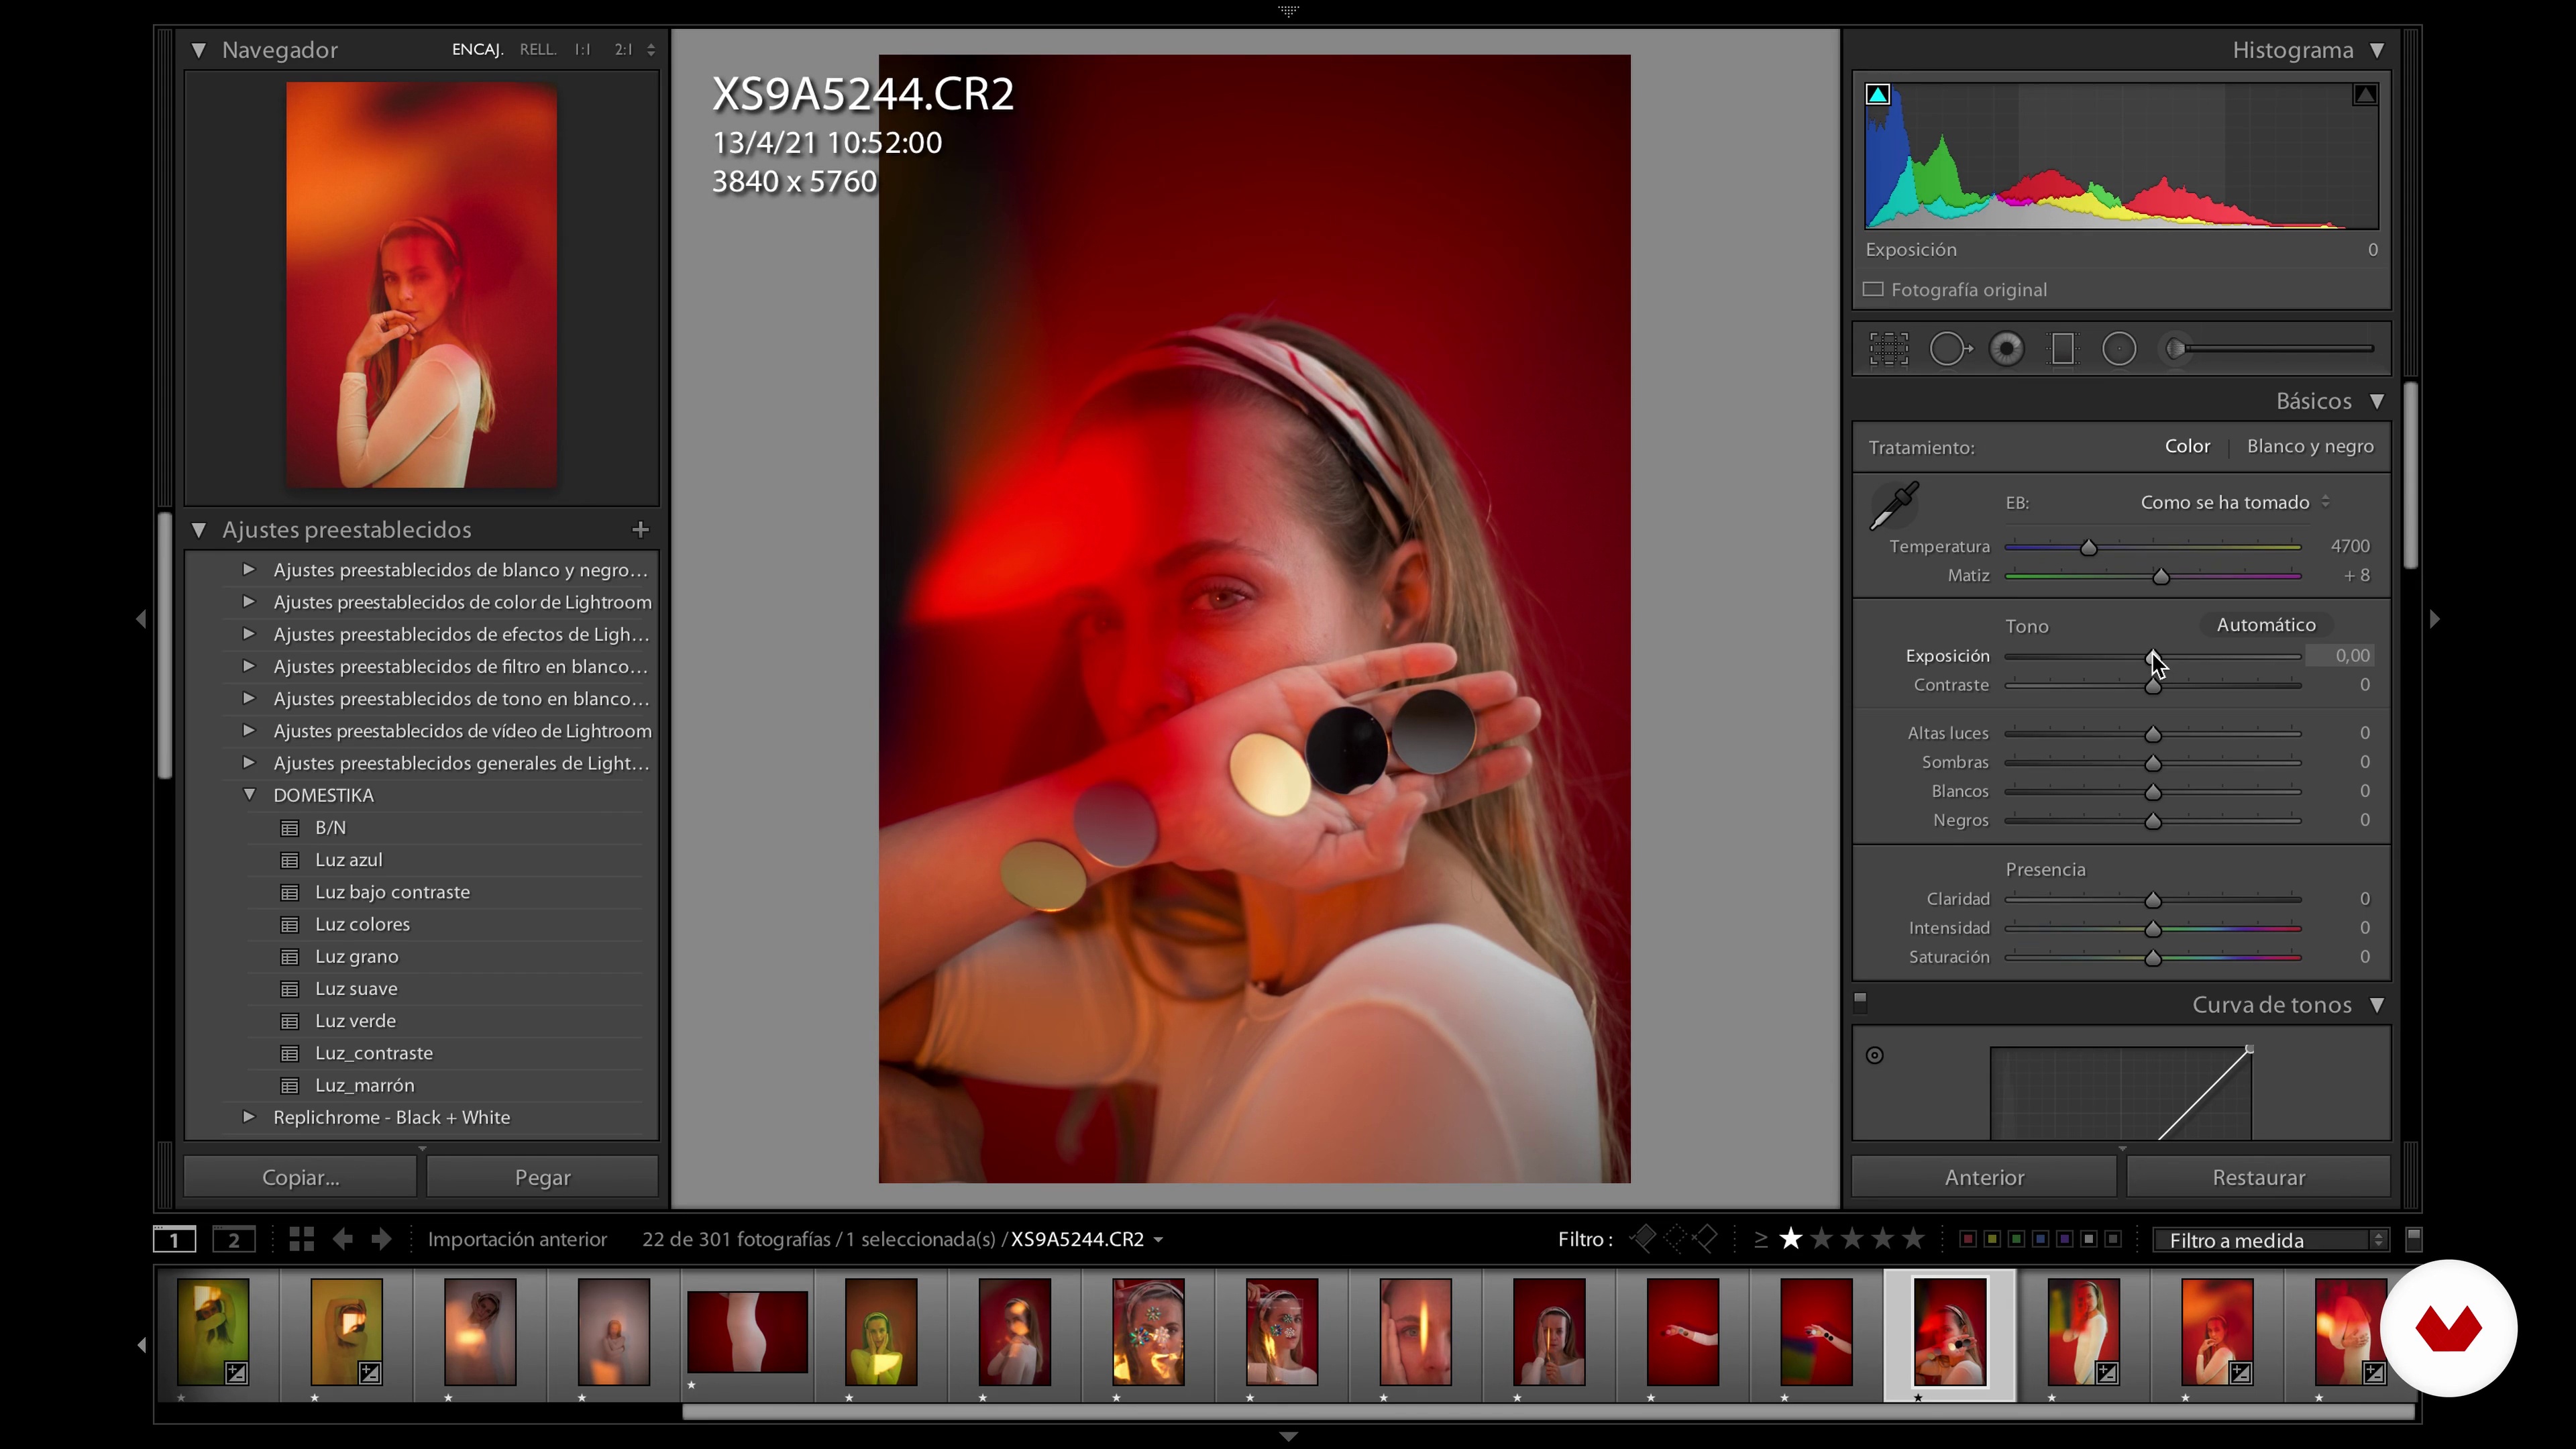This screenshot has height=1449, width=2576.
Task: Go back with the left arrow icon
Action: click(343, 1239)
